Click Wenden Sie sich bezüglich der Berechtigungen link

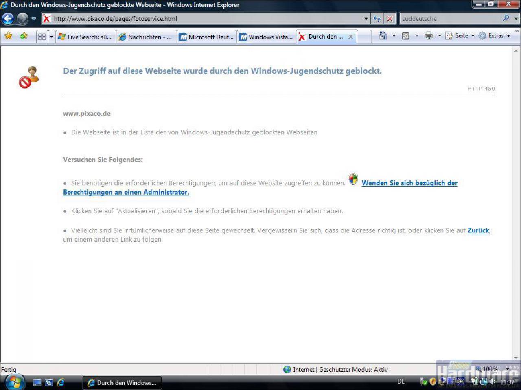point(260,187)
